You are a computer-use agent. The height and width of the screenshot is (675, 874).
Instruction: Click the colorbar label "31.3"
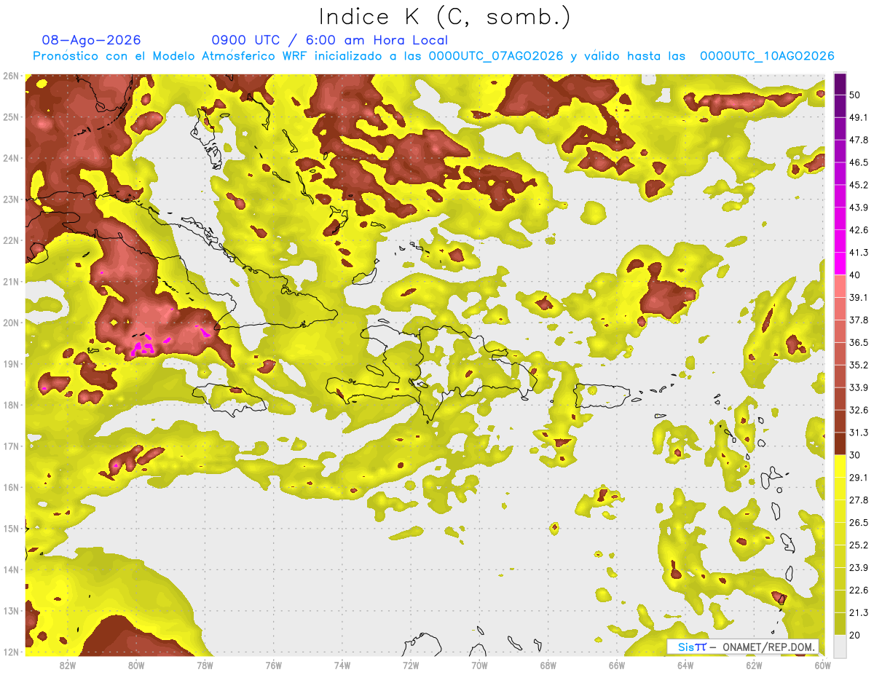[858, 433]
